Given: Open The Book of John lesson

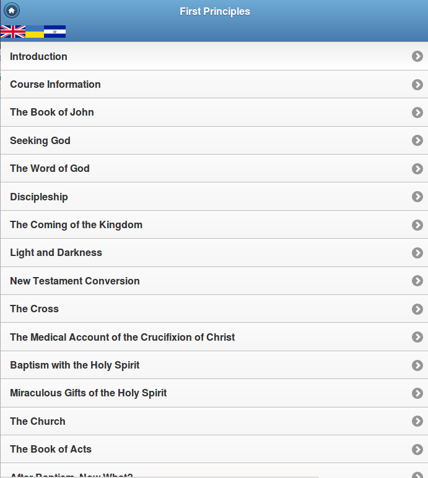Looking at the screenshot, I should 214,112.
